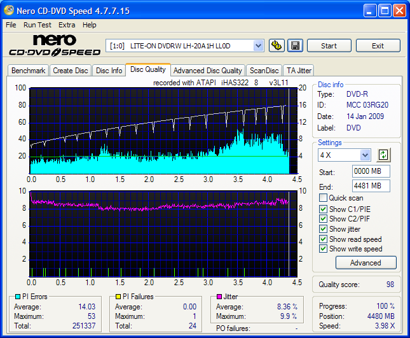410x338 pixels.
Task: Click the yellow PI Failures legend square
Action: [x=118, y=297]
